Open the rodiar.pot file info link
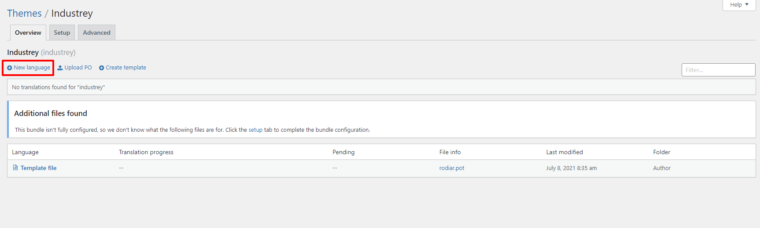Image resolution: width=760 pixels, height=228 pixels. click(452, 168)
